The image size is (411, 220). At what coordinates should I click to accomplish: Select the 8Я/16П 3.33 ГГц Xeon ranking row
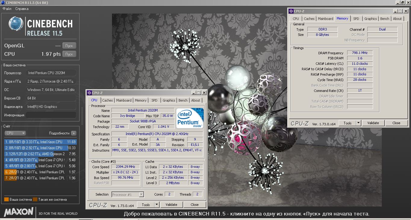pyautogui.click(x=40, y=142)
